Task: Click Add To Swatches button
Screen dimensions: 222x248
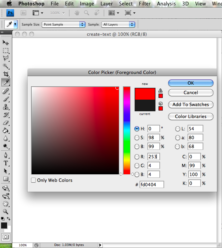Action: pos(191,104)
